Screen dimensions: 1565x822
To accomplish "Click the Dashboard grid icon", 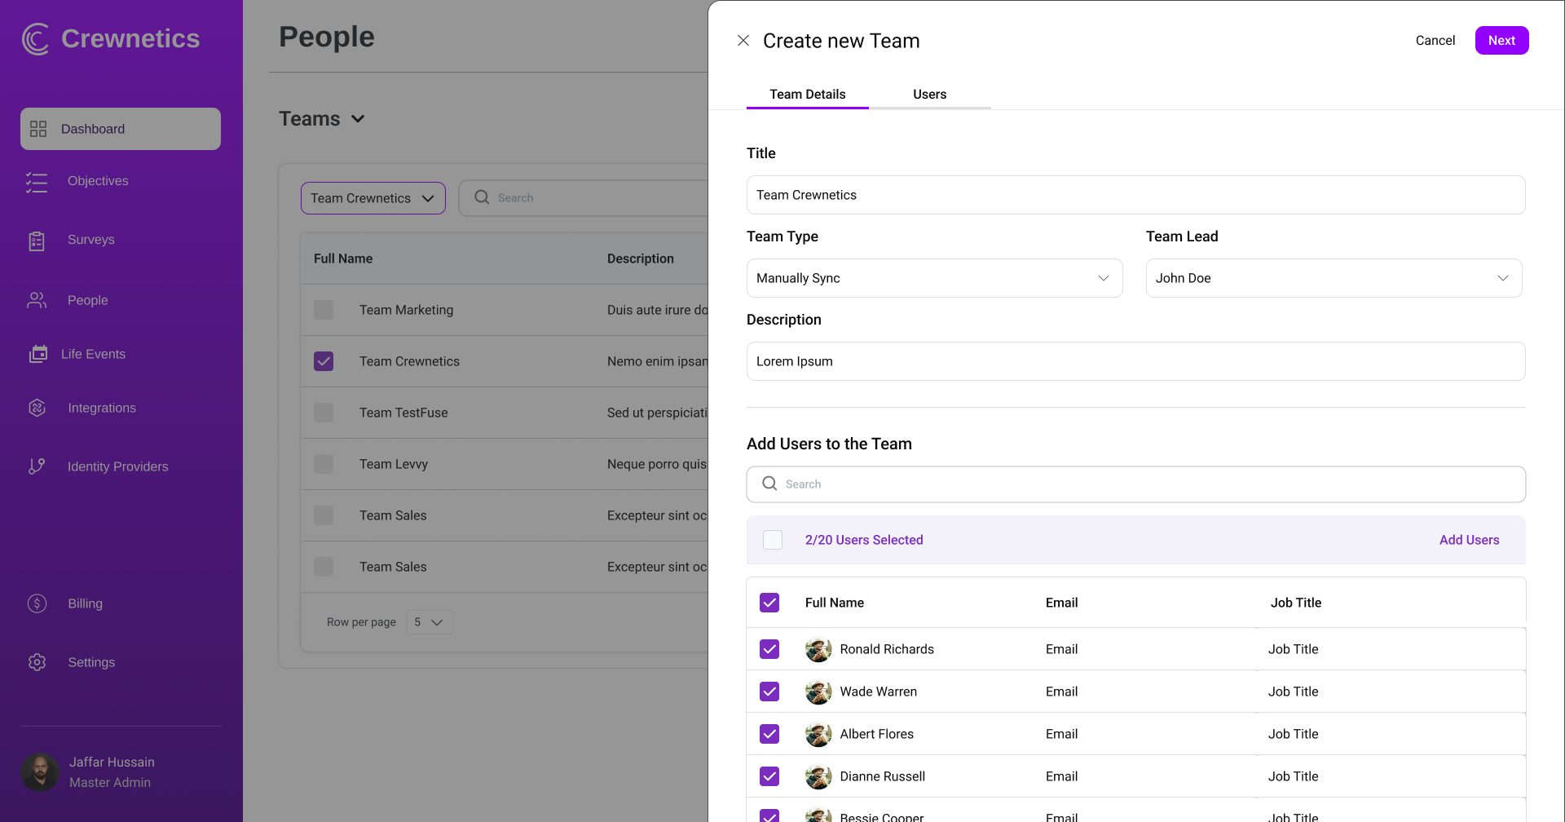I will click(38, 129).
